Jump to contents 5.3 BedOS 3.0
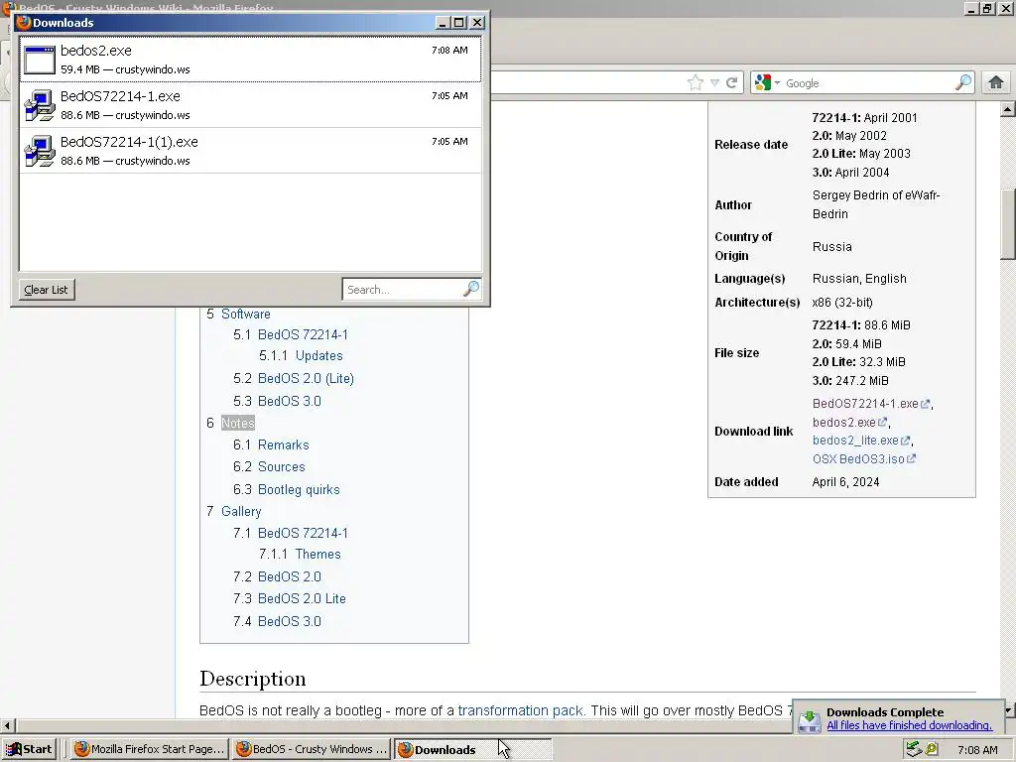The width and height of the screenshot is (1016, 762). coord(289,401)
